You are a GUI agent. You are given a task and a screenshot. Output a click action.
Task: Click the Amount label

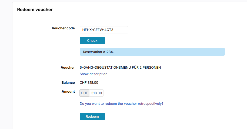tap(68, 92)
